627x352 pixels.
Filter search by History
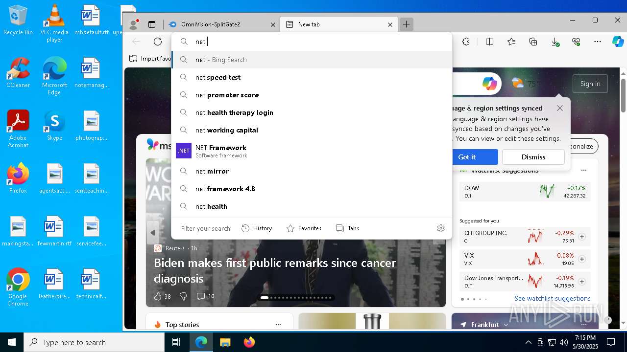tap(257, 228)
